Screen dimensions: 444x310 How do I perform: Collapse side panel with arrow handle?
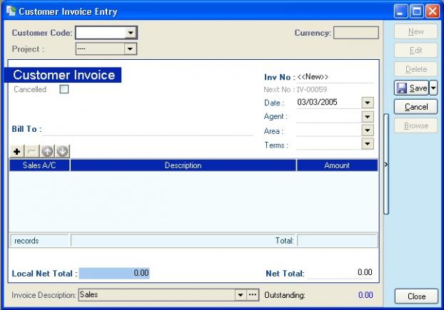click(386, 164)
